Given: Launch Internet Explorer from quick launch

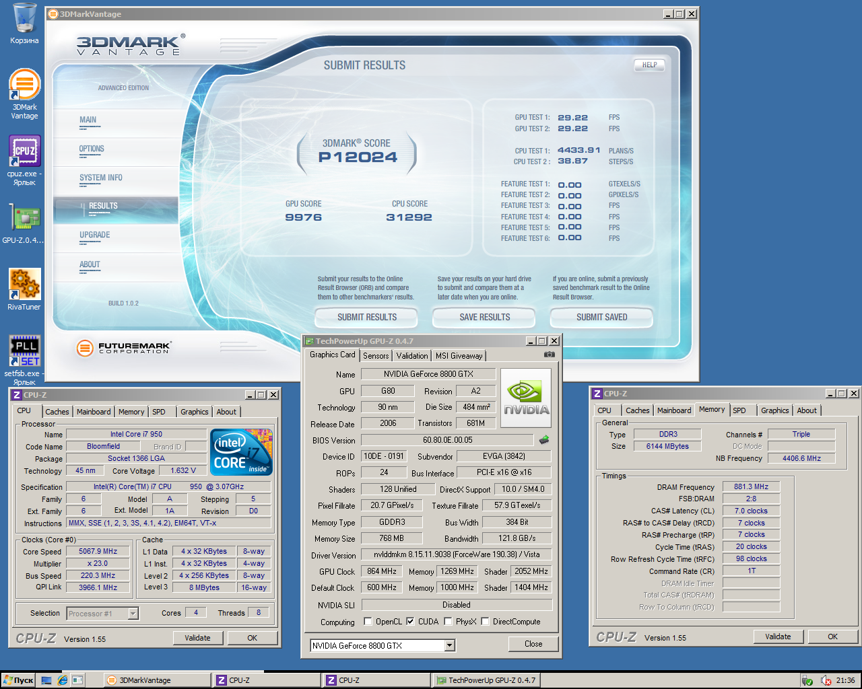Looking at the screenshot, I should [x=62, y=680].
